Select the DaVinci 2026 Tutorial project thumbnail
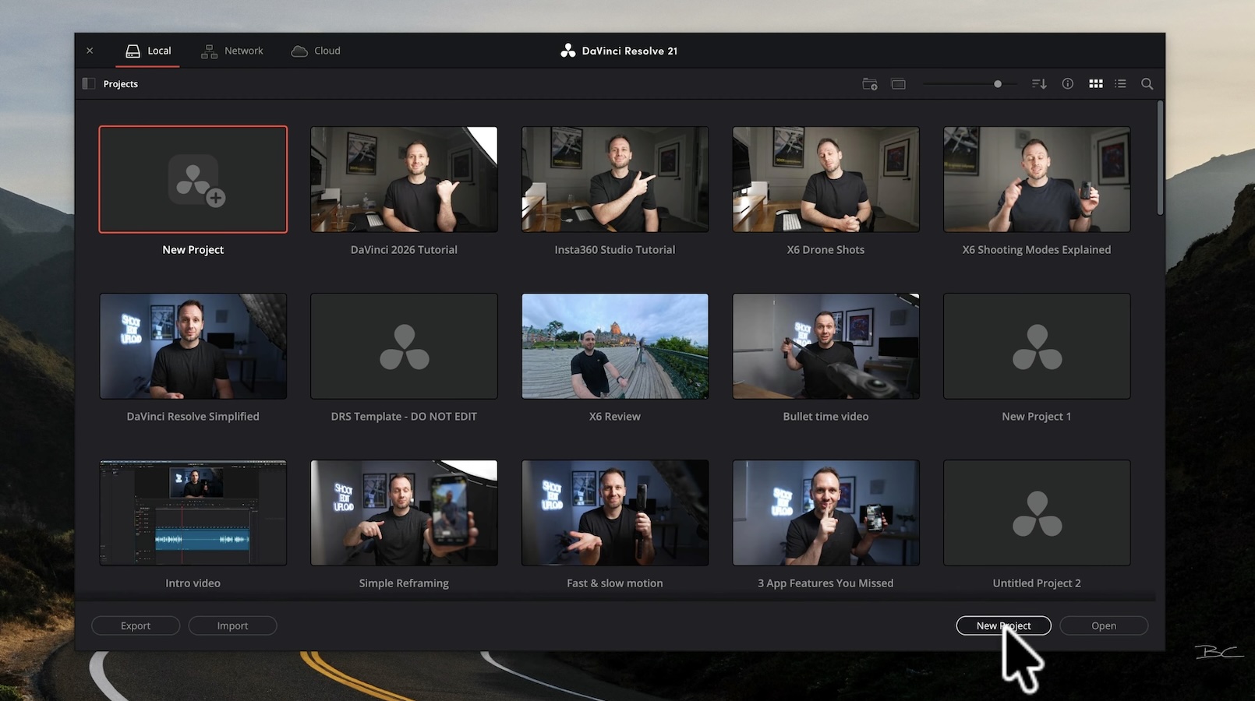 (x=404, y=179)
